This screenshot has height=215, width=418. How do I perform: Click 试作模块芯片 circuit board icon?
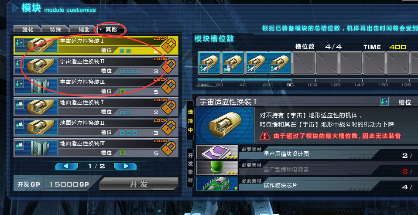click(x=217, y=184)
